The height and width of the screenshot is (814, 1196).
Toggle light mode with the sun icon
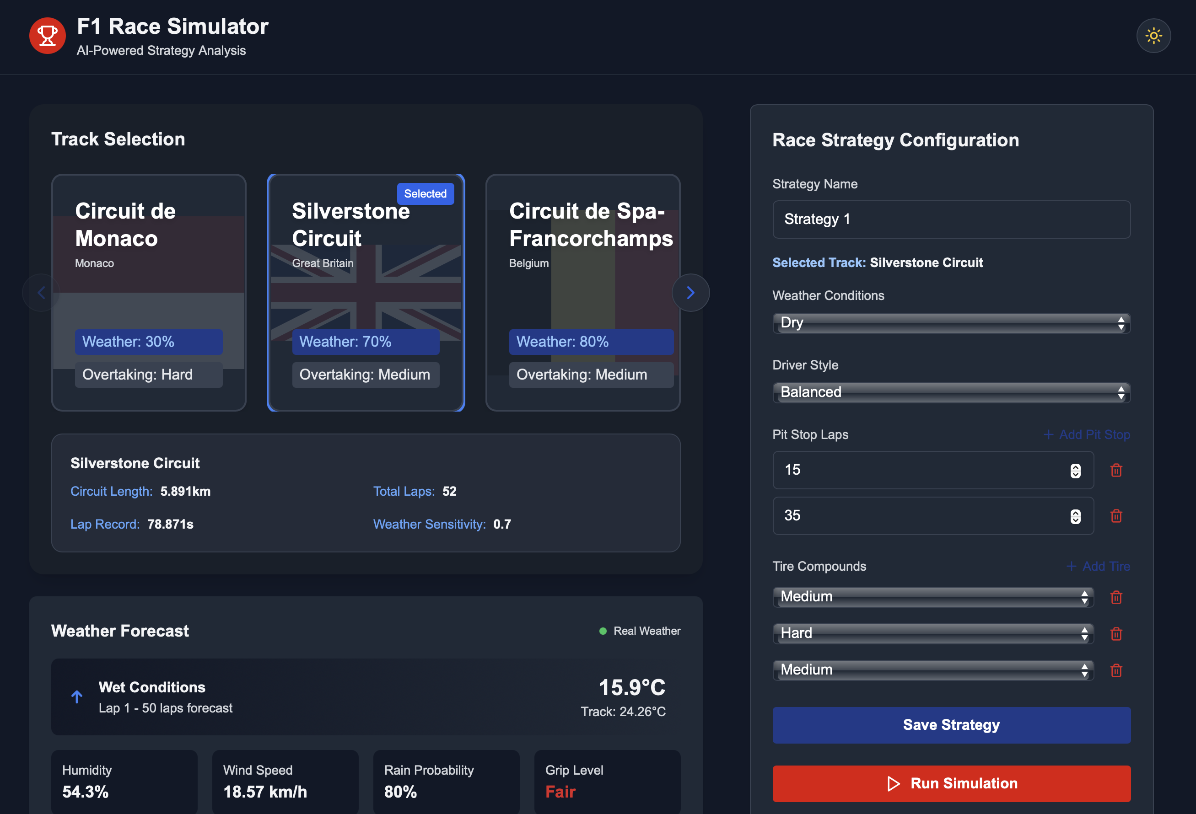[1154, 36]
